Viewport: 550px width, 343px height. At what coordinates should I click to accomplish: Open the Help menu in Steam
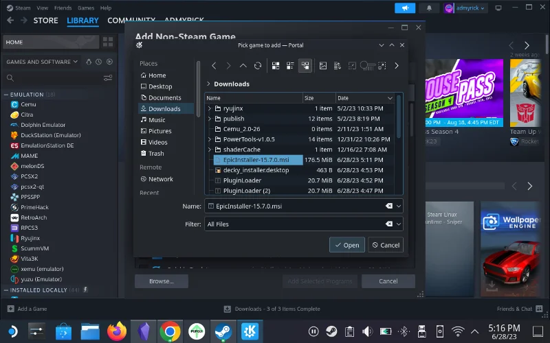point(106,8)
